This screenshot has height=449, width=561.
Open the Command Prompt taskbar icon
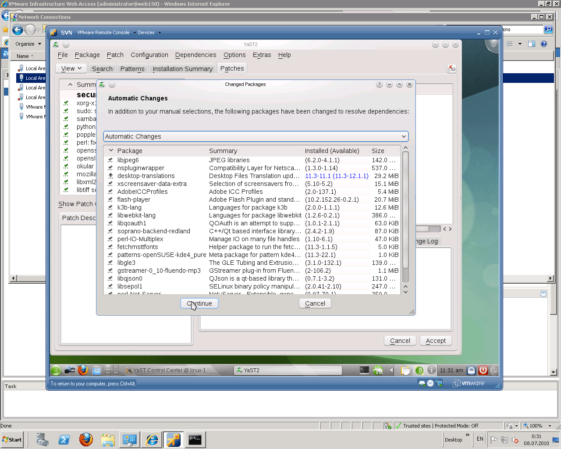coord(195,439)
